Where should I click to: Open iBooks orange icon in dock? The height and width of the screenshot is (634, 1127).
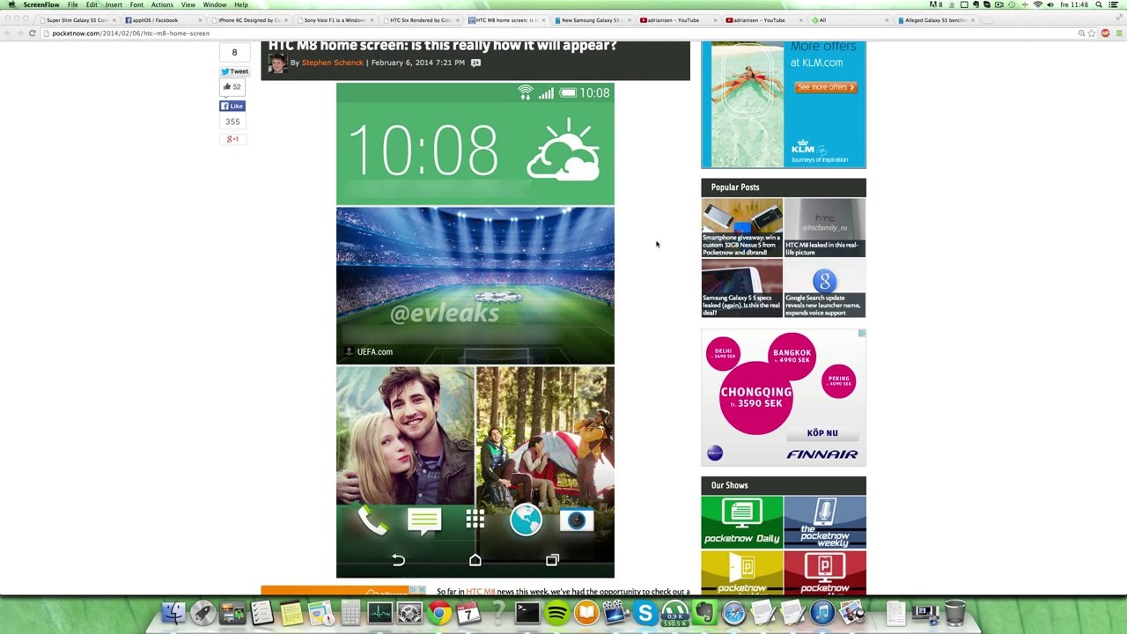point(586,612)
